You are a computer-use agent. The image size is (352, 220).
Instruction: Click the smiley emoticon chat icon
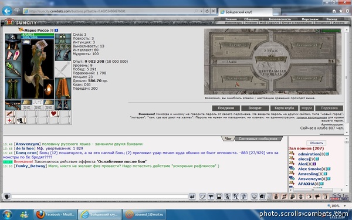(x=254, y=197)
